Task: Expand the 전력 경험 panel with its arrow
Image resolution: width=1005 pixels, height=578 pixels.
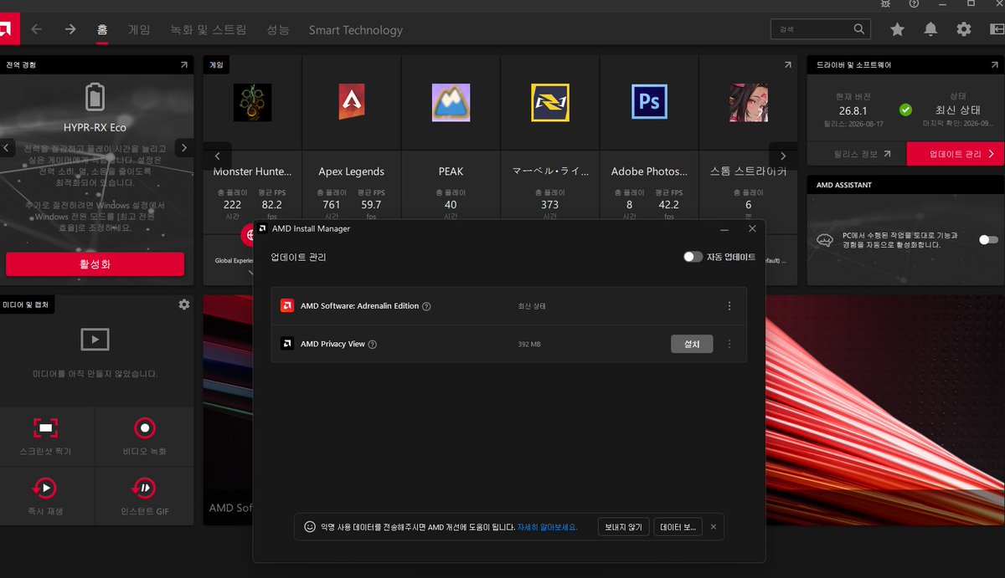Action: click(184, 64)
